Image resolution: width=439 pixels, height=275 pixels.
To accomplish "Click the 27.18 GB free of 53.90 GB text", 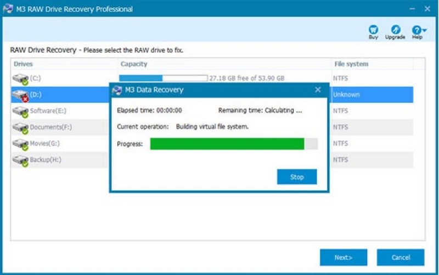I will pos(246,78).
